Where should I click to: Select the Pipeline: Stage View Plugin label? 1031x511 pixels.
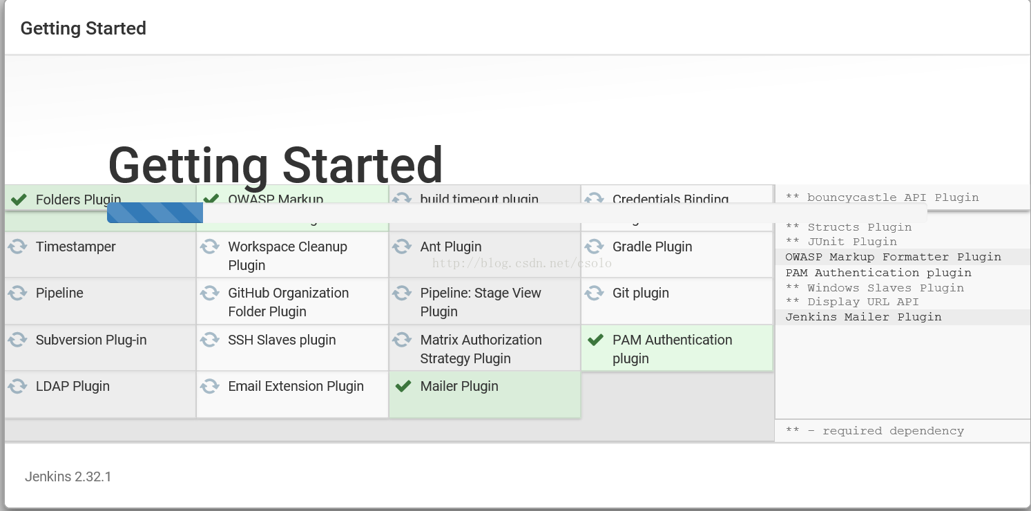click(481, 302)
